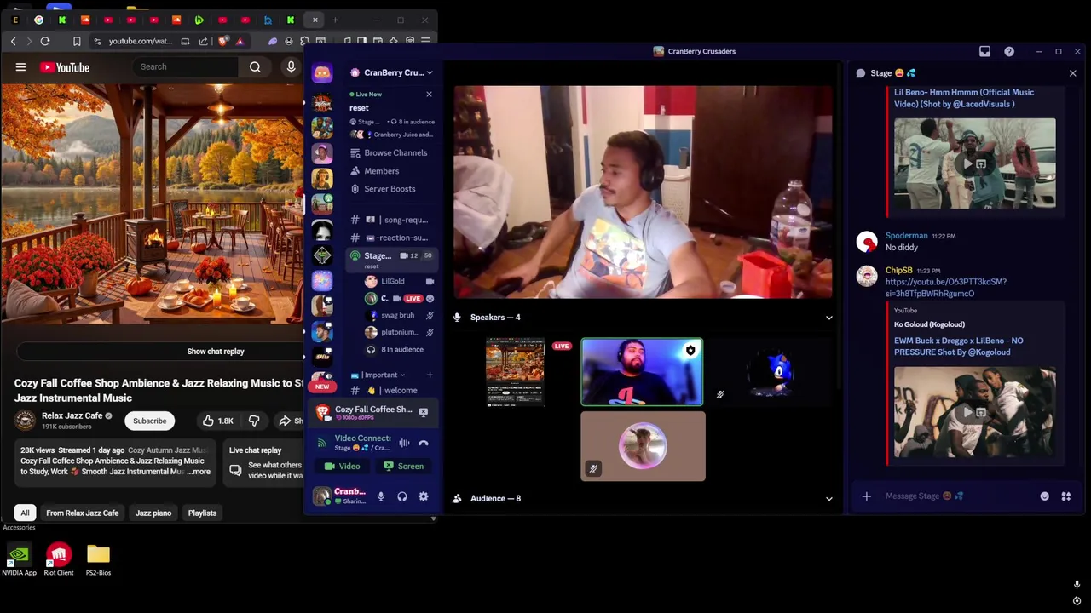This screenshot has width=1091, height=613.
Task: Open Brave Rewards triangle icon
Action: pos(240,41)
